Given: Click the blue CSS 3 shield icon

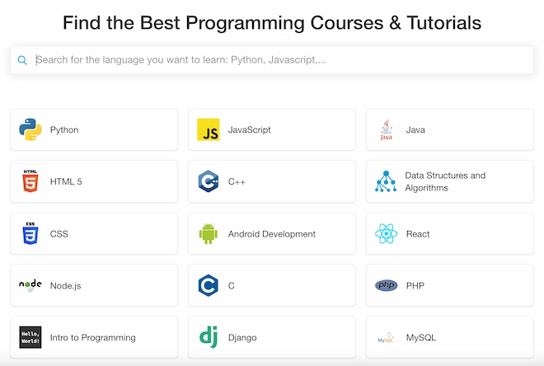Looking at the screenshot, I should tap(30, 233).
